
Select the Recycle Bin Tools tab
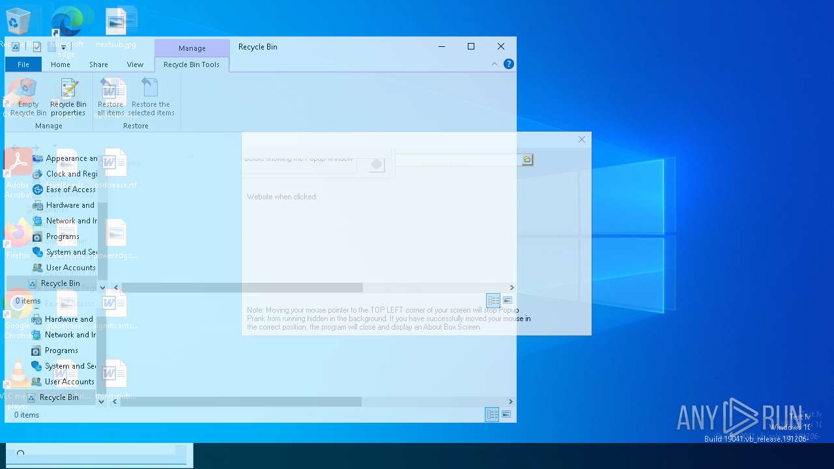click(x=192, y=64)
